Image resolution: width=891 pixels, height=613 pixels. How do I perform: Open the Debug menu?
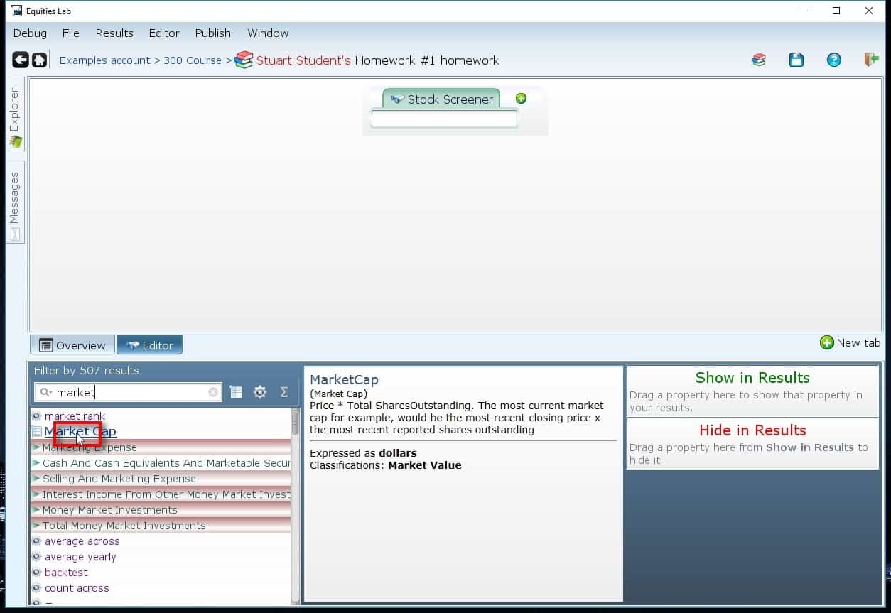(x=30, y=33)
